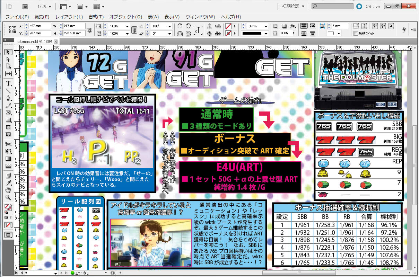Open the オブジェクト(O) menu
Screen dimensions: 419x277
click(126, 17)
